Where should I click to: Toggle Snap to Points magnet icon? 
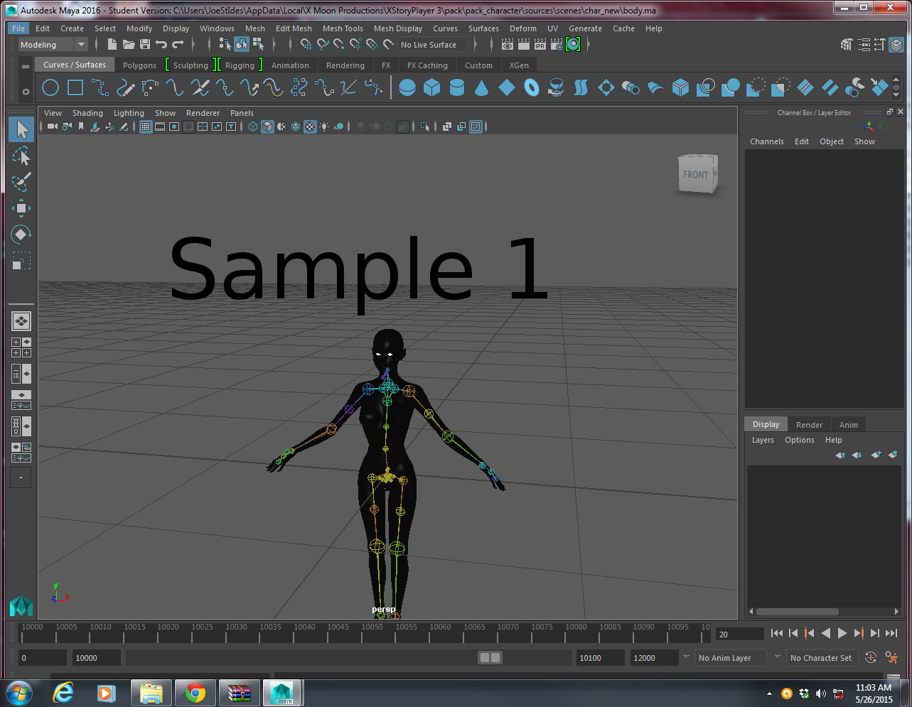[339, 44]
